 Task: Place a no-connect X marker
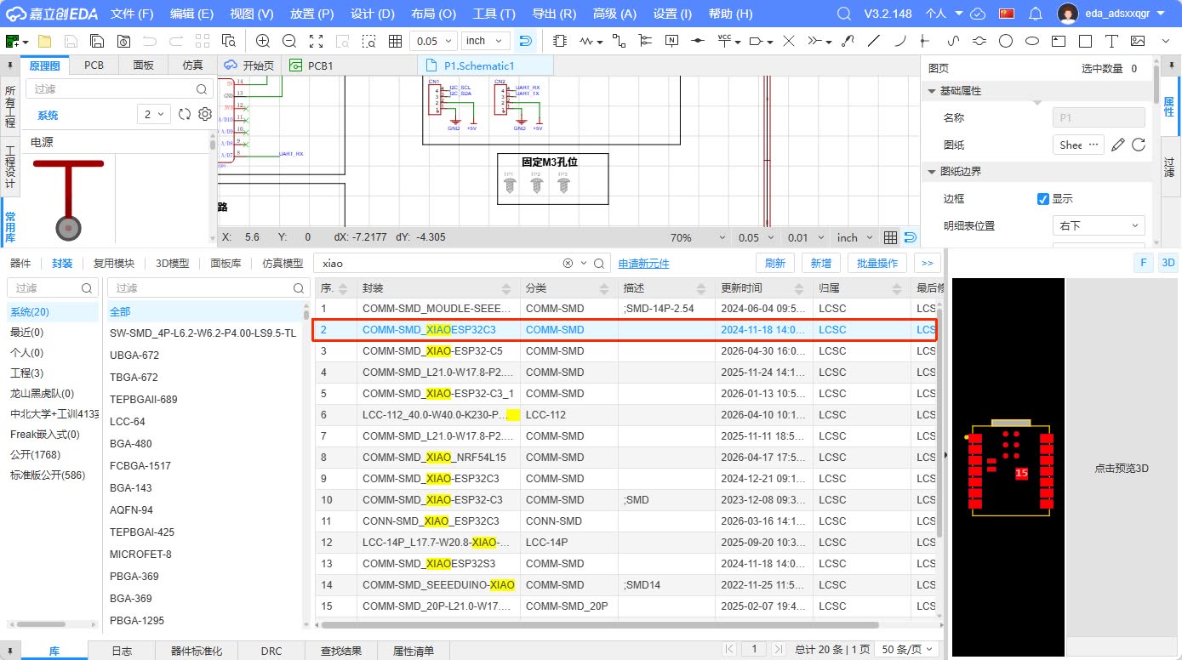tap(788, 41)
